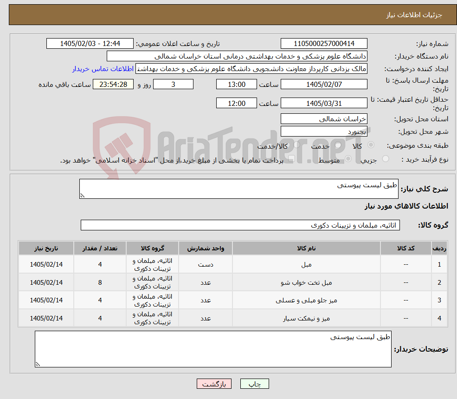Click the delivery city بجنورد field

(324, 131)
